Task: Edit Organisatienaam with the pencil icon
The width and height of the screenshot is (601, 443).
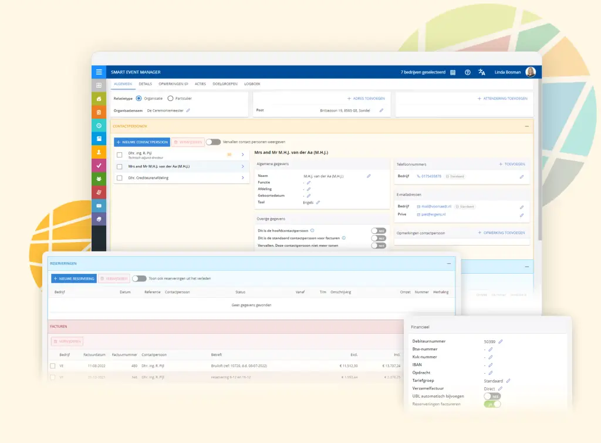Action: [x=188, y=110]
